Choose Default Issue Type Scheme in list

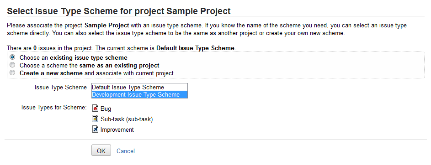(x=139, y=87)
